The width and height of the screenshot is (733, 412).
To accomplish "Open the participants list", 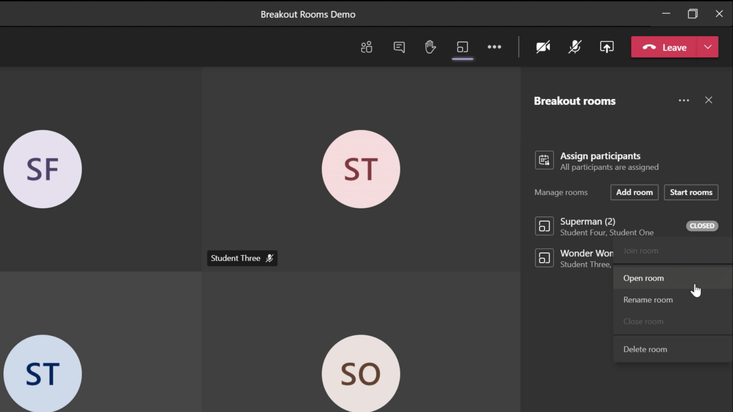I will (366, 47).
